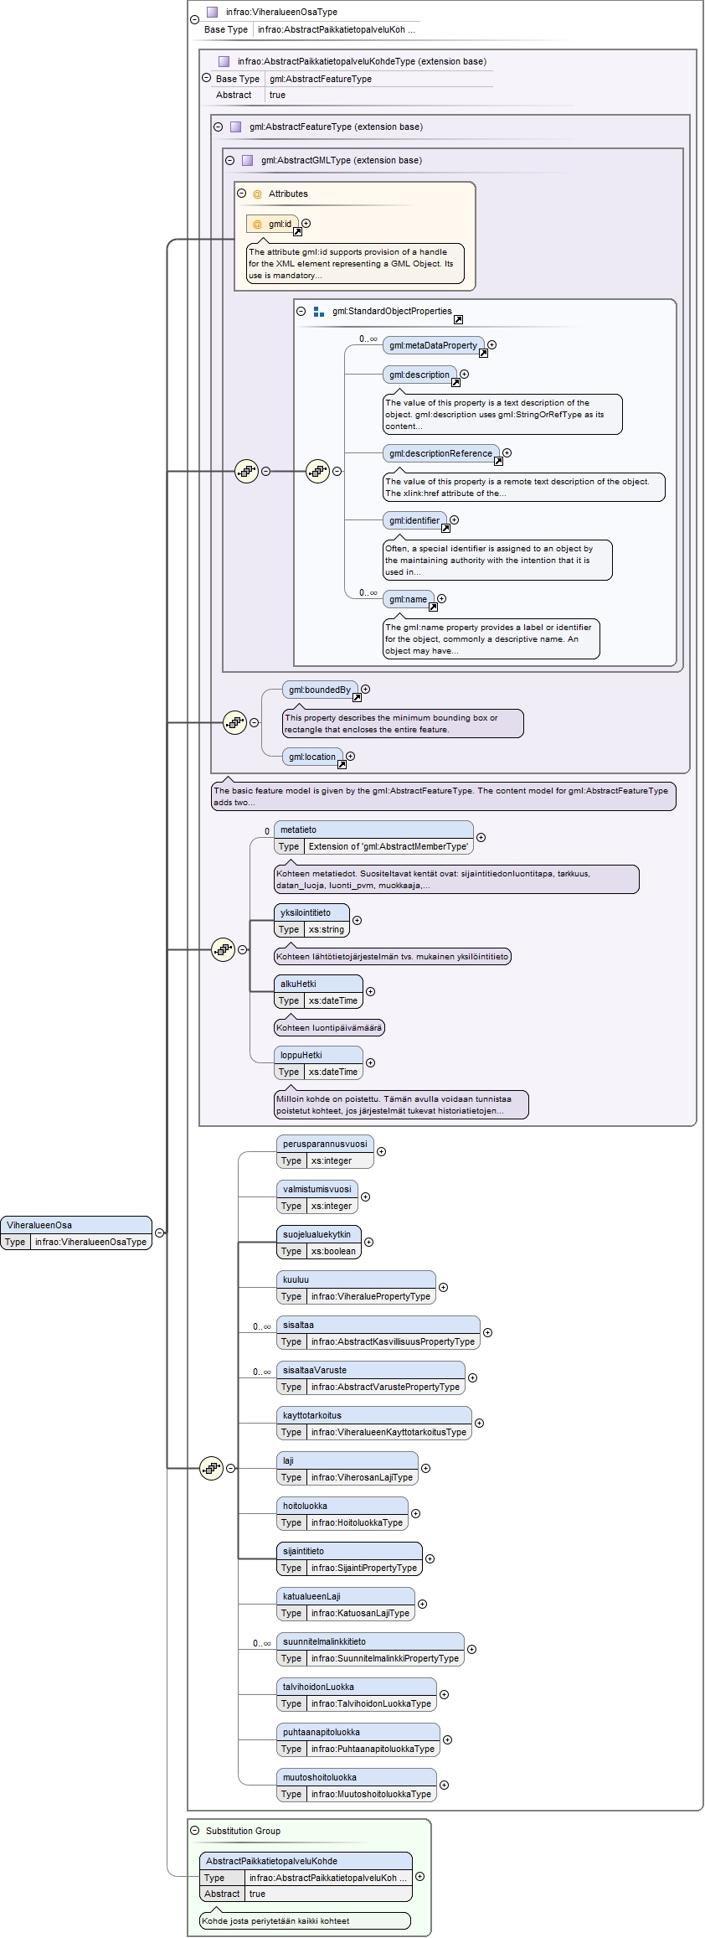Expand the sisaltaaVaruste element
705x1938 pixels.
pyautogui.click(x=472, y=1377)
